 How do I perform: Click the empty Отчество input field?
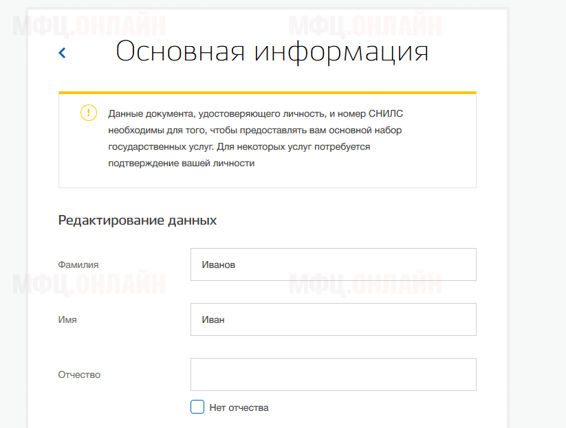[x=333, y=374]
